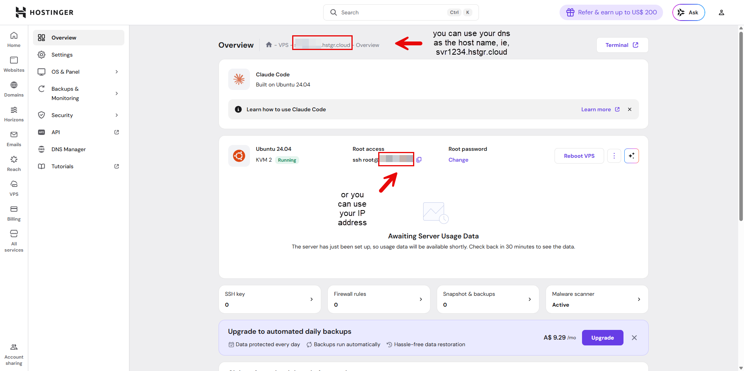Open the Terminal button
This screenshot has height=371, width=744.
pyautogui.click(x=622, y=45)
